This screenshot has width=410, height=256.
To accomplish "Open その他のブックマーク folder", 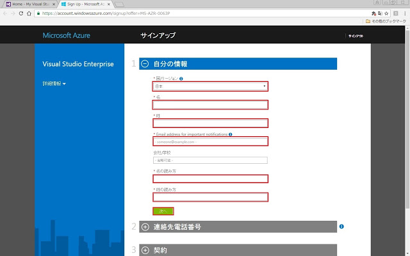I will (386, 21).
